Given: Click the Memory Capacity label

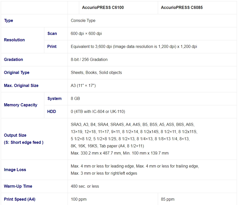Looking at the screenshot, I should pyautogui.click(x=20, y=105).
